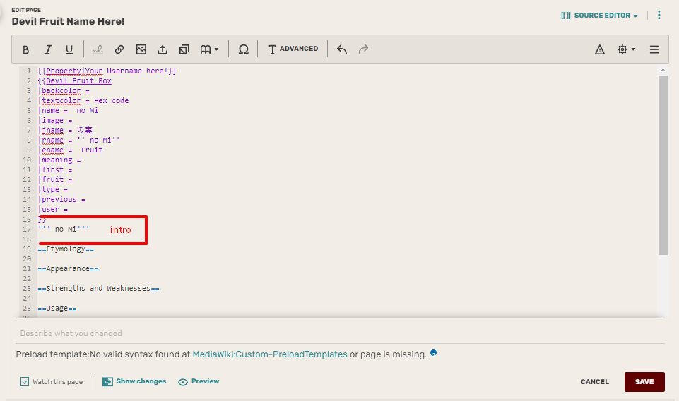Click the editor vertical scrollbar thumb
The height and width of the screenshot is (401, 679).
[663, 165]
